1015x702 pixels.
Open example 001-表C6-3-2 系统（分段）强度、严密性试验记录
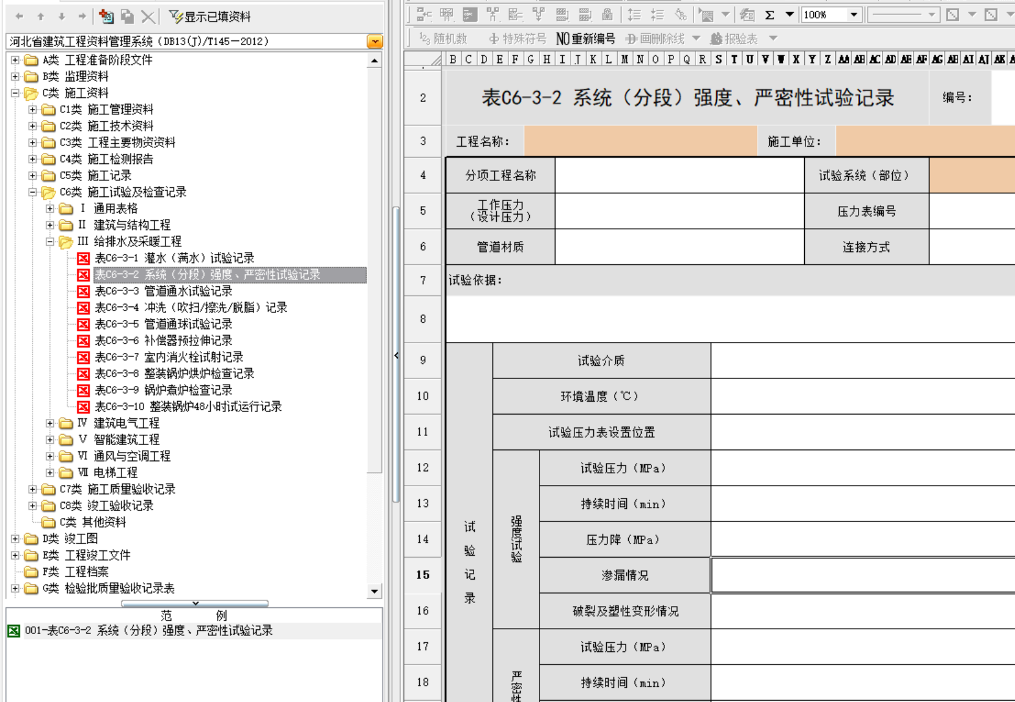148,630
